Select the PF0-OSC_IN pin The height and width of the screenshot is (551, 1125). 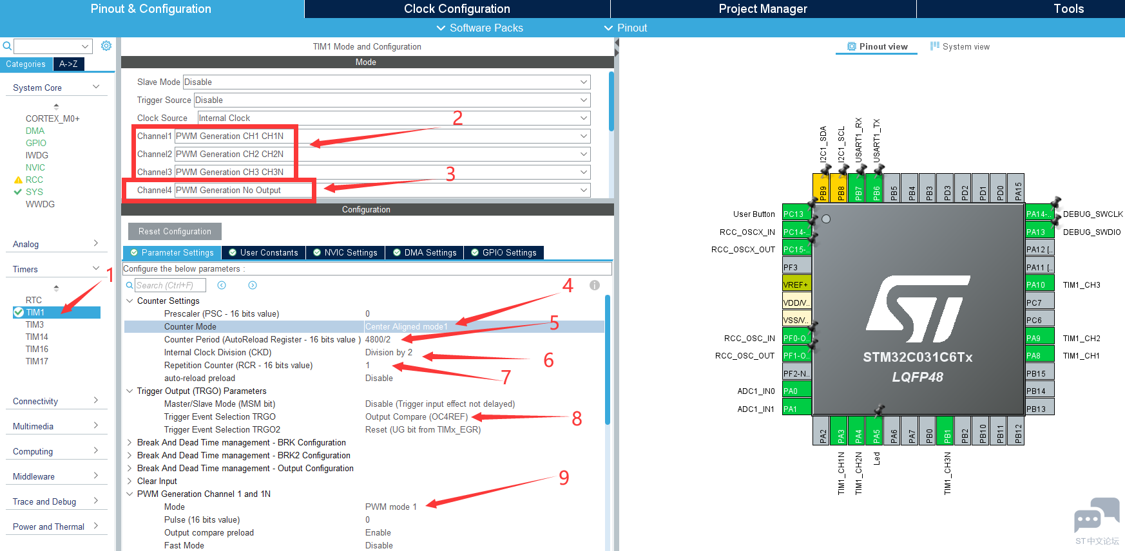tap(797, 338)
